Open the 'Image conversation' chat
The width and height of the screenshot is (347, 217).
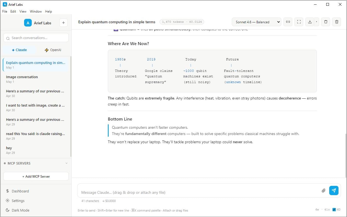(36, 79)
